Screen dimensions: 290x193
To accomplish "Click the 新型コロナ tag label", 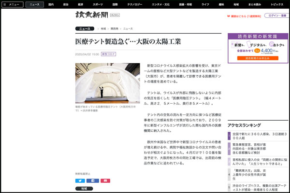I will pos(108,54).
